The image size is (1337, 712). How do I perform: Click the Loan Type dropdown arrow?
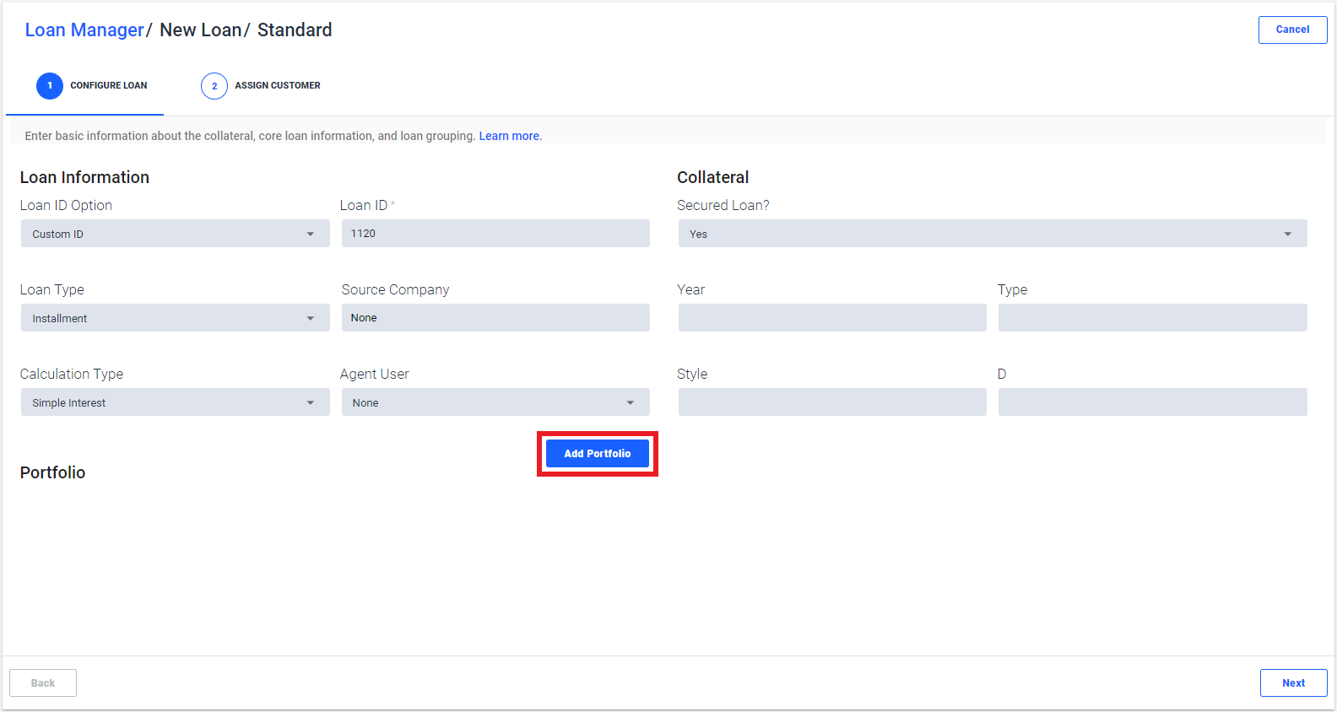tap(311, 319)
